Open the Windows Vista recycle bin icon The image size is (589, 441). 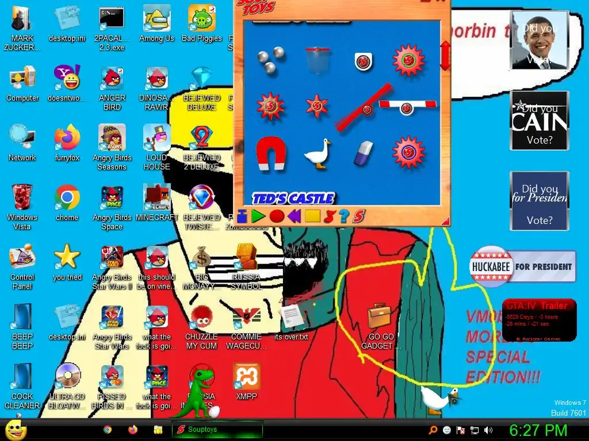(22, 207)
